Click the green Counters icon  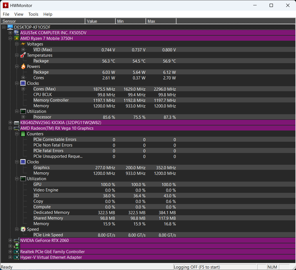point(23,134)
